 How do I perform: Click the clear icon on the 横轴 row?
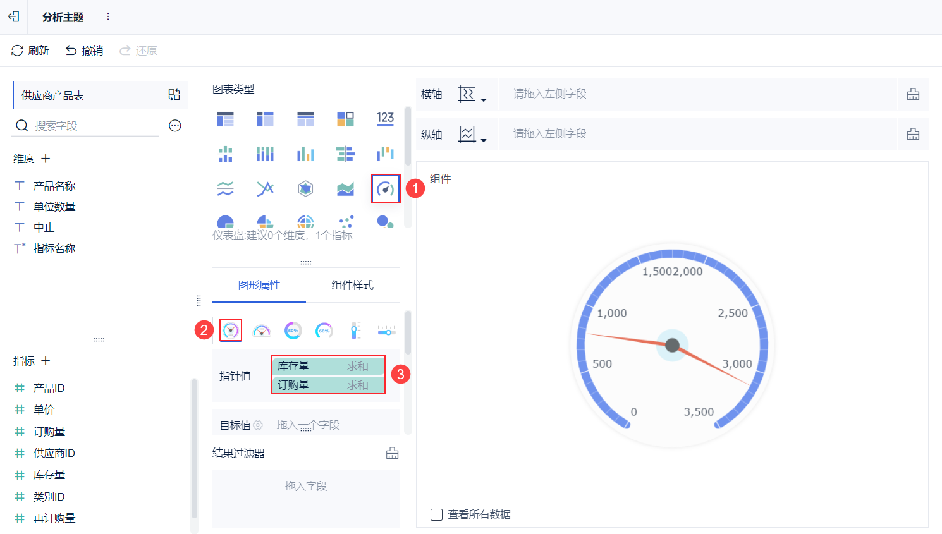(x=913, y=94)
